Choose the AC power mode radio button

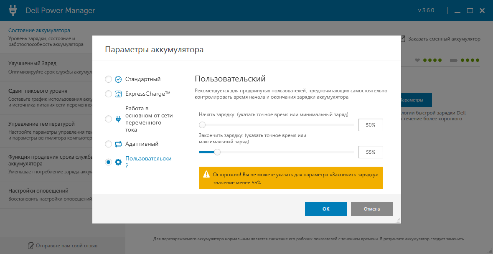click(108, 119)
